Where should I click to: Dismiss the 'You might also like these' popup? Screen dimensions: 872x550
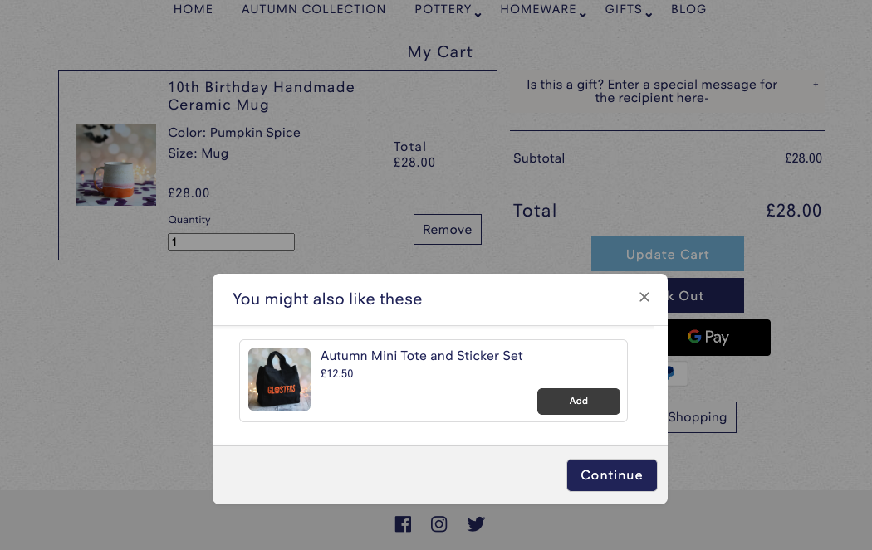644,296
